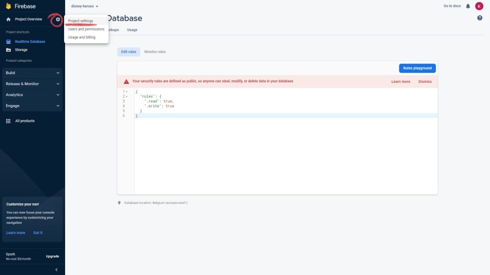Open Realtime Database shortcut
Viewport: 490px width, 275px height.
(30, 42)
